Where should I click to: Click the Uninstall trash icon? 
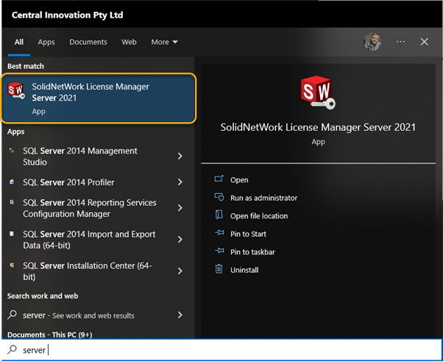pyautogui.click(x=219, y=269)
